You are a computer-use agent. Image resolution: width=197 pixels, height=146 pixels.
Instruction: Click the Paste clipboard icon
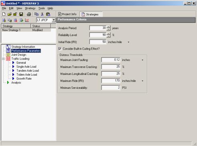(x=48, y=14)
